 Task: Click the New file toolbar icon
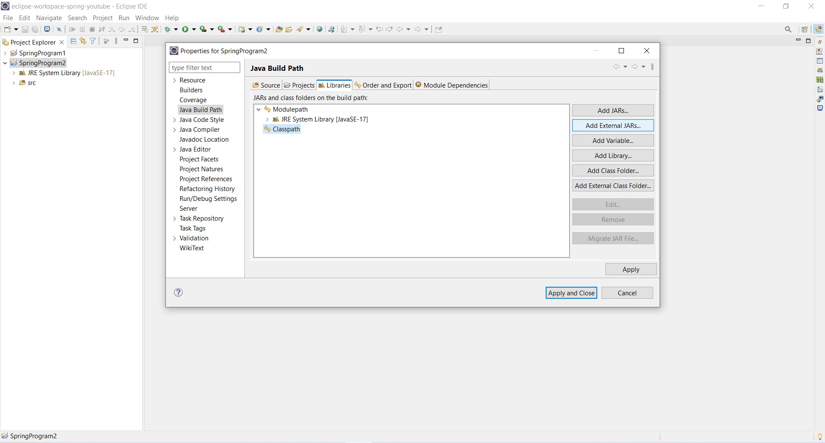[x=7, y=29]
